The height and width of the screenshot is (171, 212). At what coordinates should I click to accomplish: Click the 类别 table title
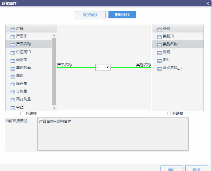point(167,29)
